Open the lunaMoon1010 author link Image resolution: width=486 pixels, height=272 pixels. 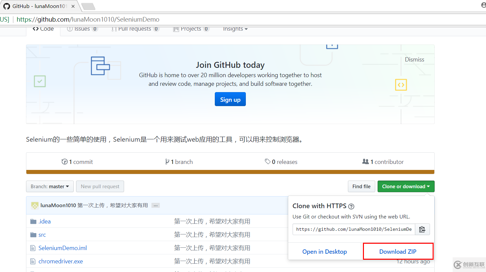click(x=58, y=205)
